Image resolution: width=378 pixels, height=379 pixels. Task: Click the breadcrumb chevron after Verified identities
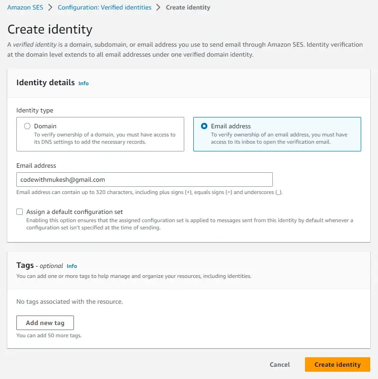[159, 7]
